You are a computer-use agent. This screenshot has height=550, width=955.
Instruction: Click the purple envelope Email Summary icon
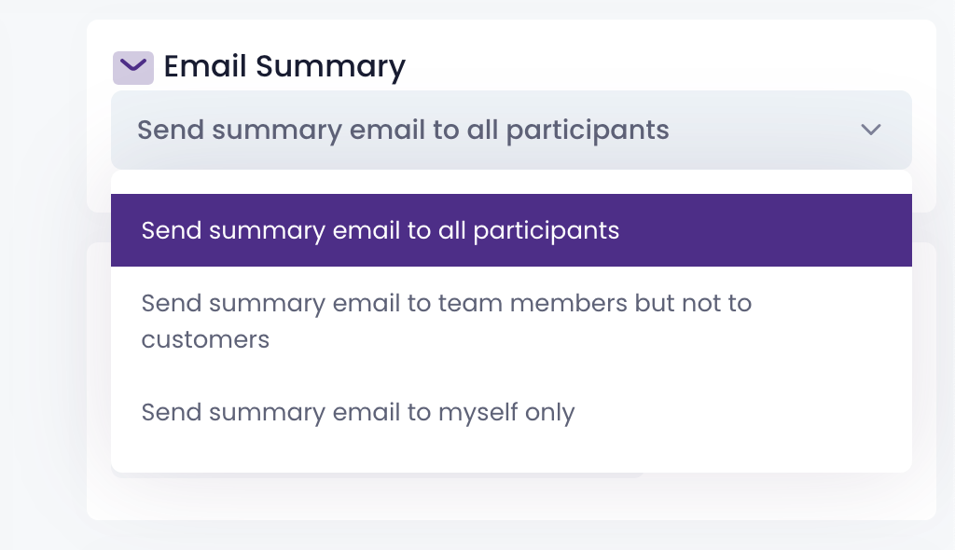click(132, 67)
